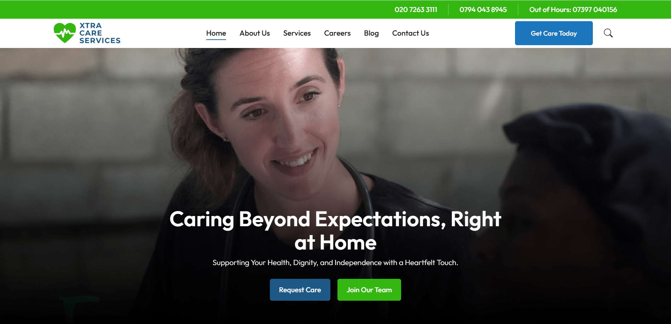
Task: Click the green Join Our Team button
Action: click(x=369, y=290)
